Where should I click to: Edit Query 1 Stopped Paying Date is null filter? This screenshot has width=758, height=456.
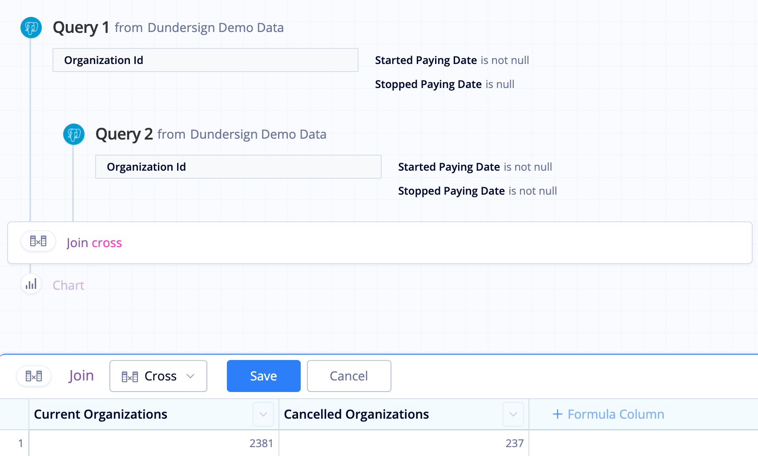click(x=444, y=84)
